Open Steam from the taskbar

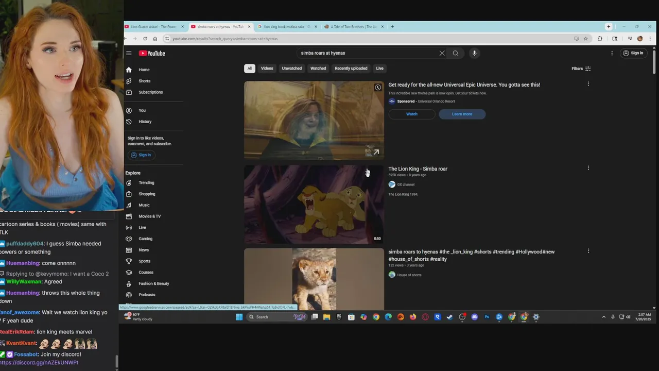pos(449,317)
